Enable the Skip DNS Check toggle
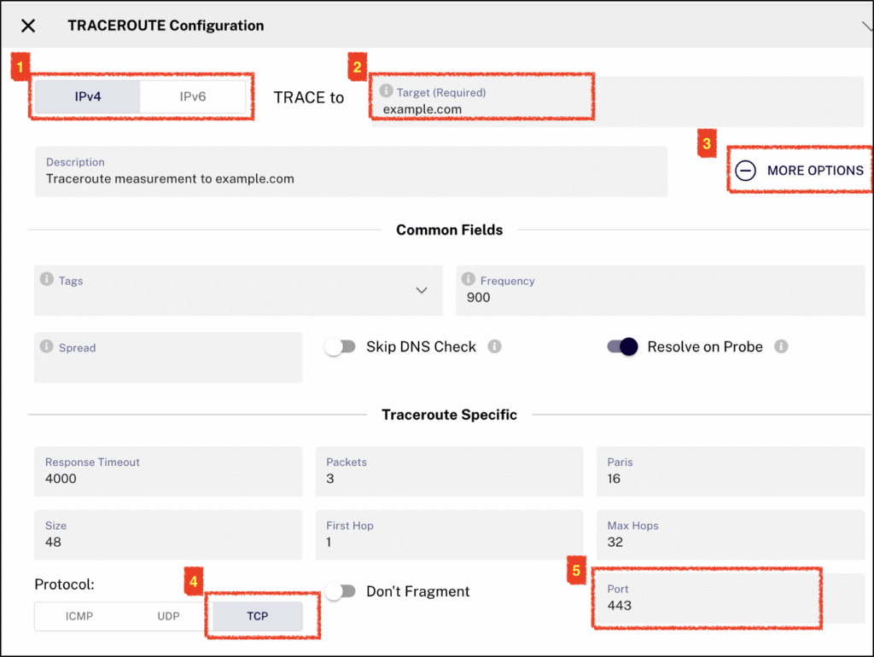 340,346
